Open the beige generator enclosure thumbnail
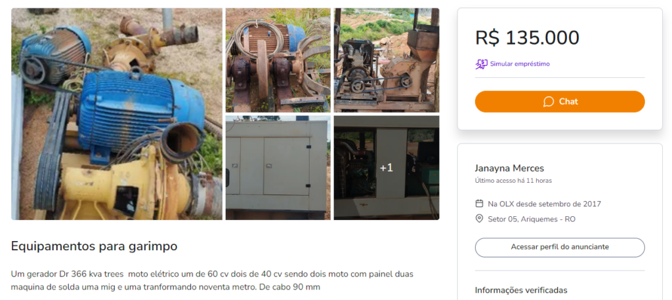This screenshot has height=300, width=672. coord(278,168)
